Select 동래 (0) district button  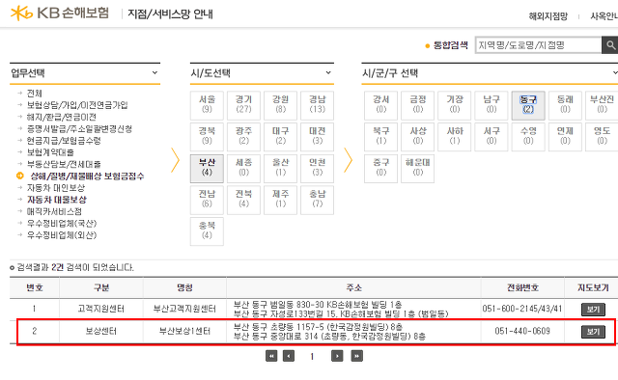pyautogui.click(x=565, y=105)
